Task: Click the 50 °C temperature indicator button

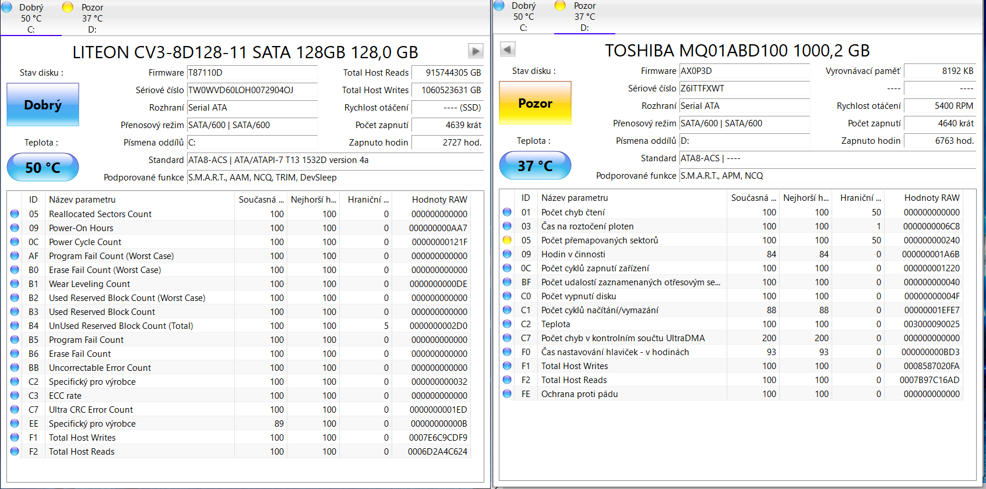Action: [x=43, y=168]
